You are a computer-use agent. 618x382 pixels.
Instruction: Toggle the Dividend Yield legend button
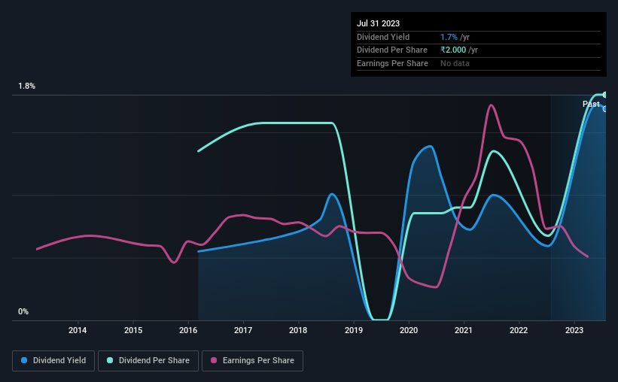click(53, 361)
